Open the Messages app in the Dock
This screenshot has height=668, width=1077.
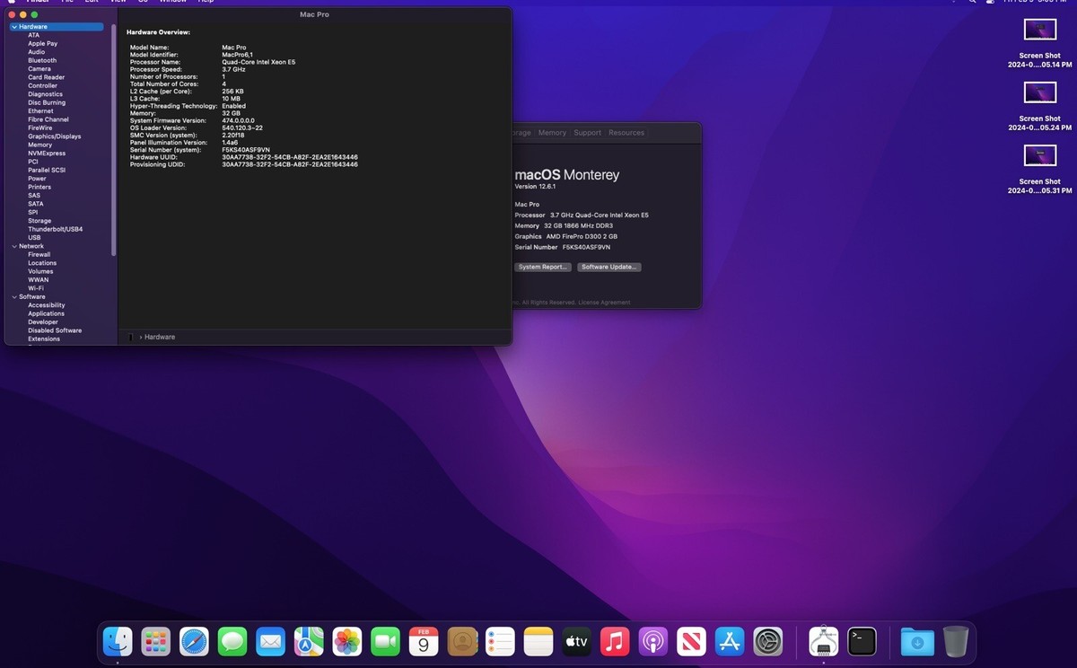232,641
